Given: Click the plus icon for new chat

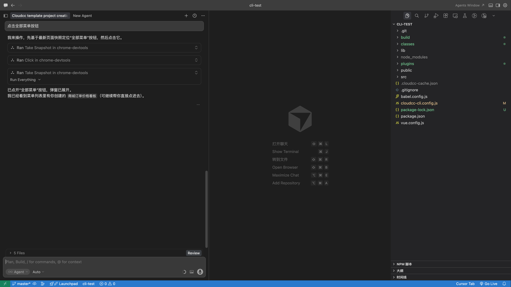Looking at the screenshot, I should pyautogui.click(x=186, y=16).
